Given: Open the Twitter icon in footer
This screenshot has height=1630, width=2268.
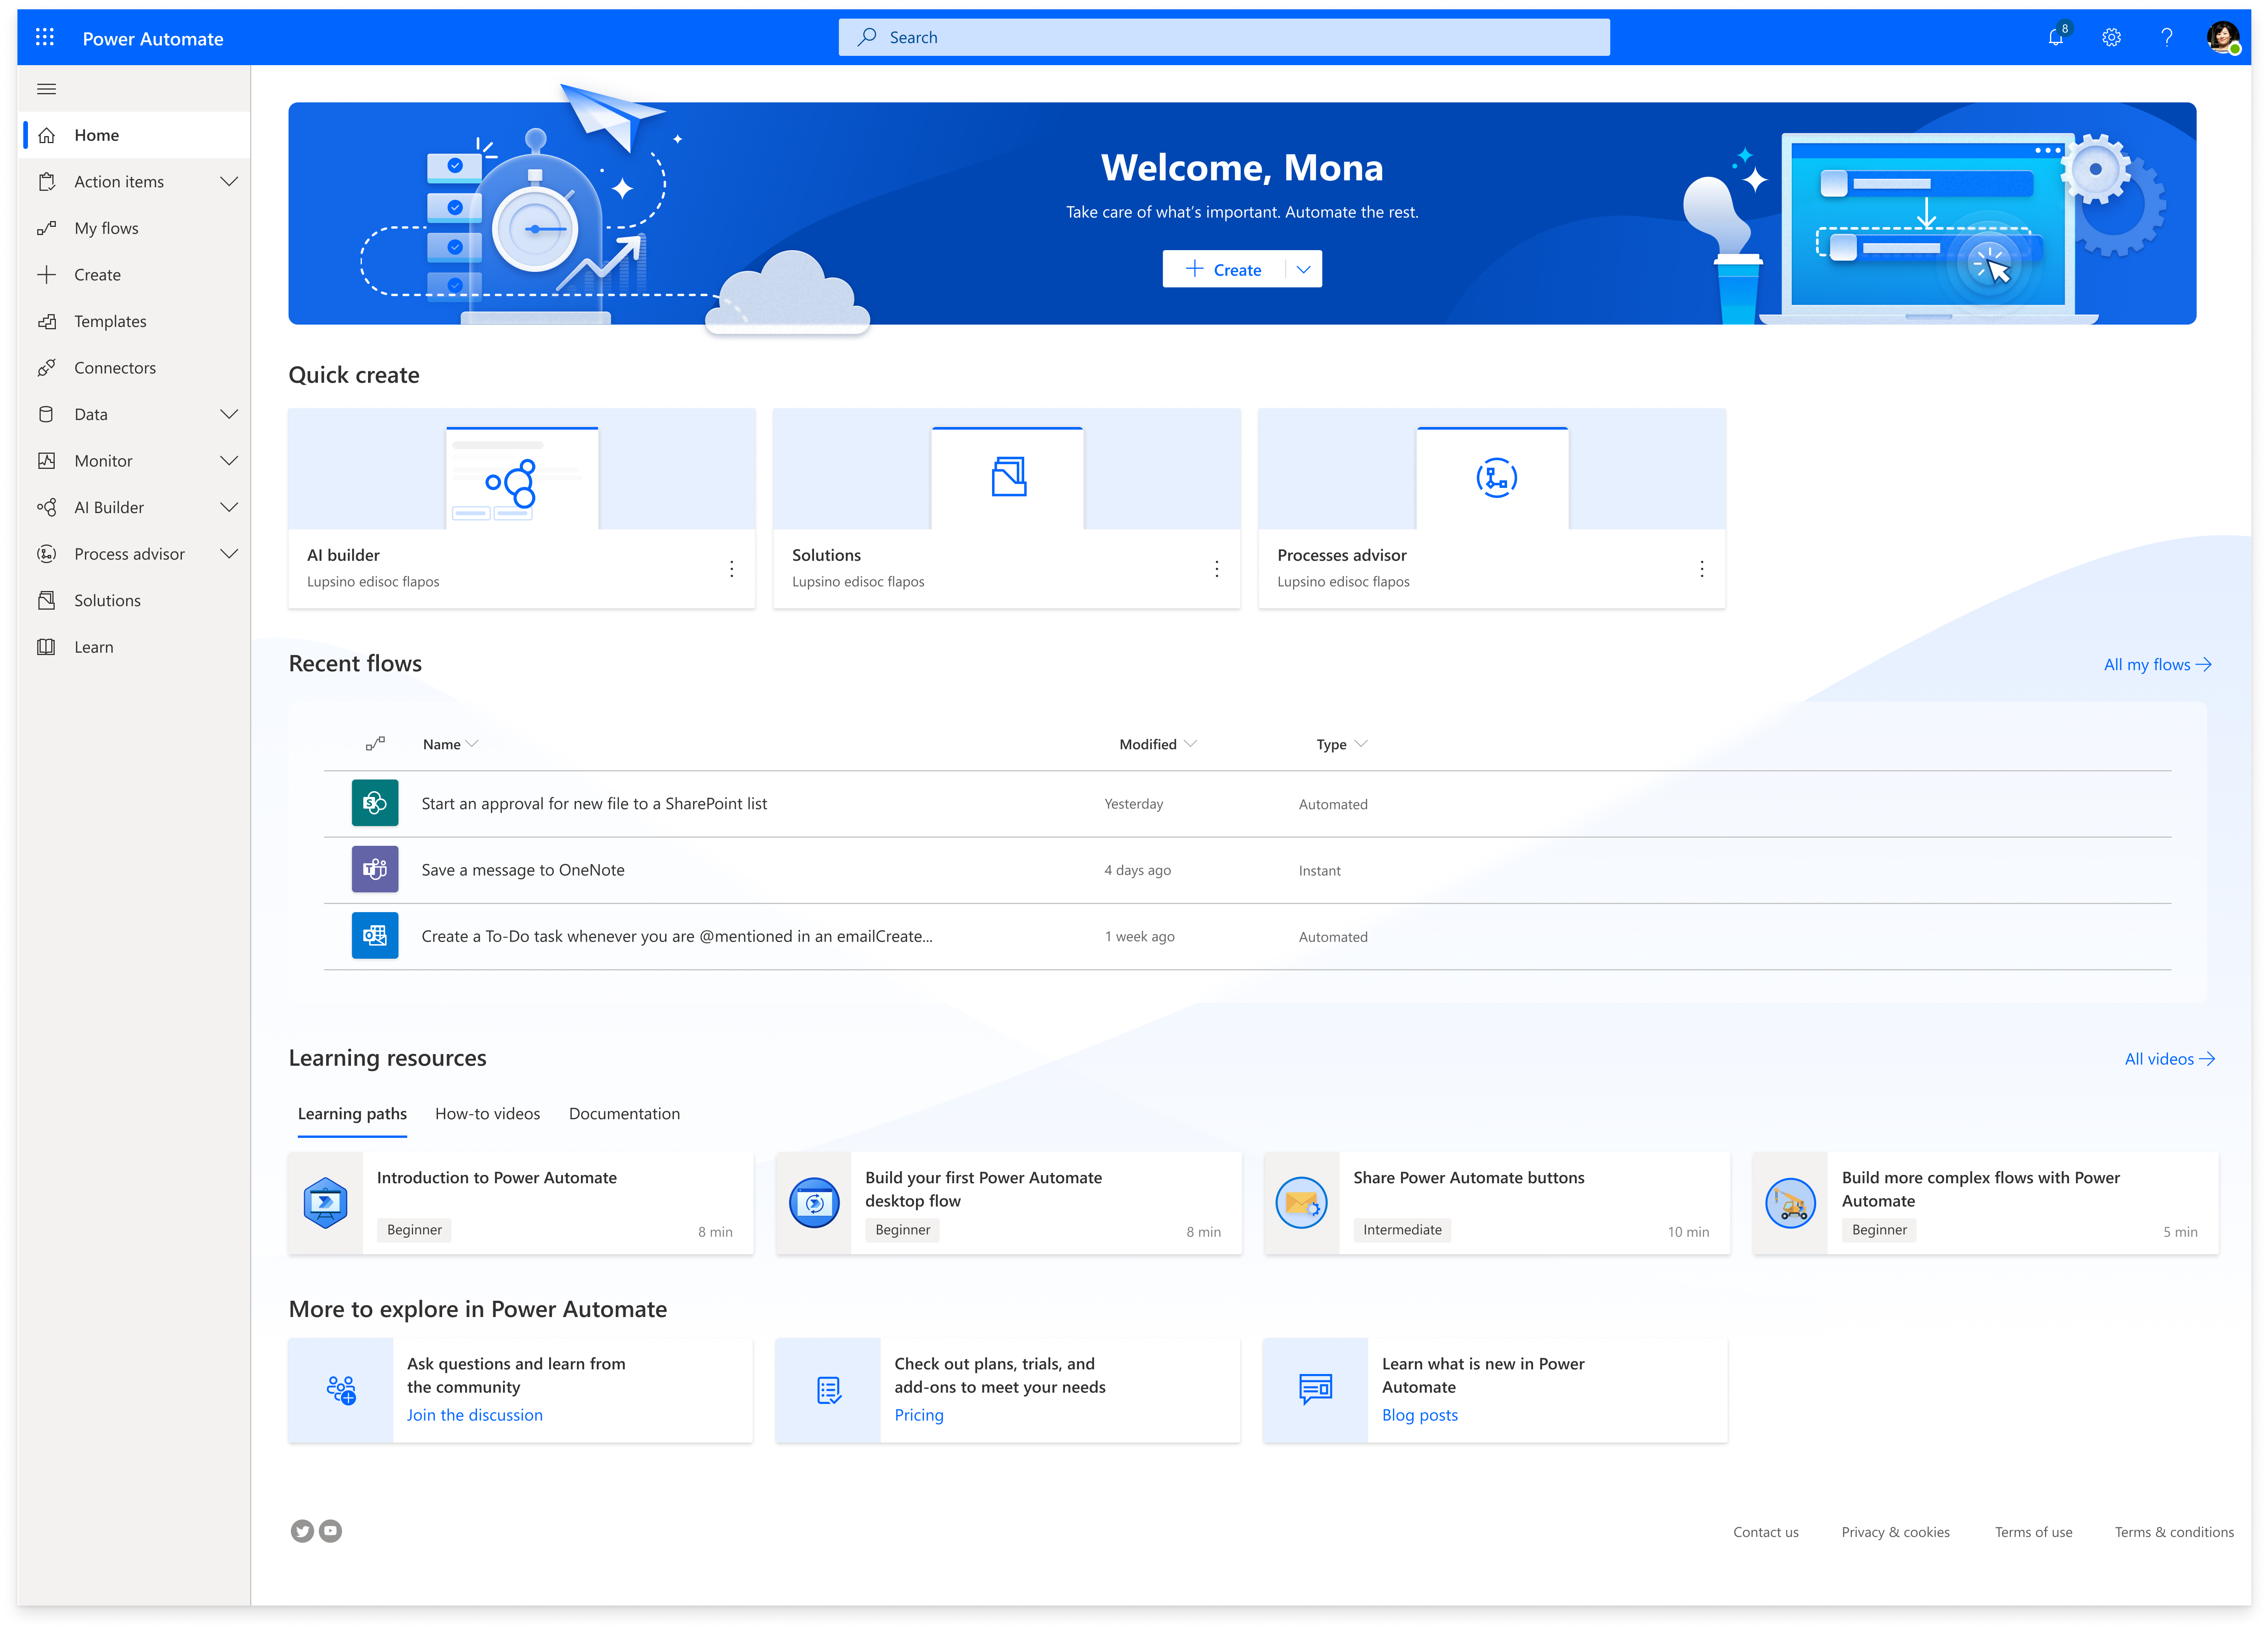Looking at the screenshot, I should (x=302, y=1531).
